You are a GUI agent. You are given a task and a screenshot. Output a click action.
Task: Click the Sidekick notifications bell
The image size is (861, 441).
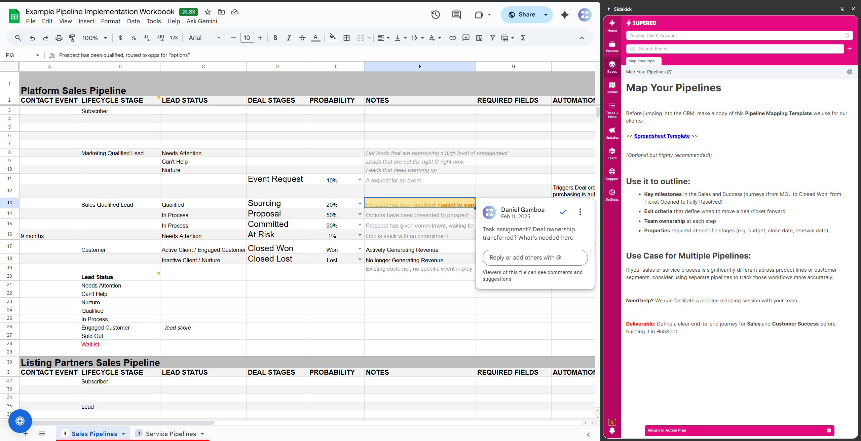tap(612, 431)
